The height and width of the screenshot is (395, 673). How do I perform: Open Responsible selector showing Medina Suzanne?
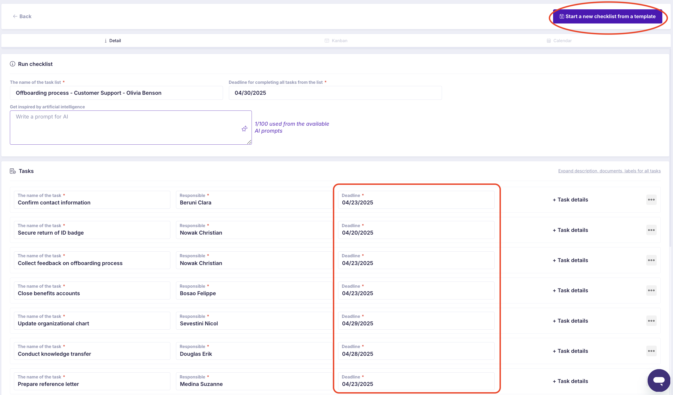click(254, 381)
